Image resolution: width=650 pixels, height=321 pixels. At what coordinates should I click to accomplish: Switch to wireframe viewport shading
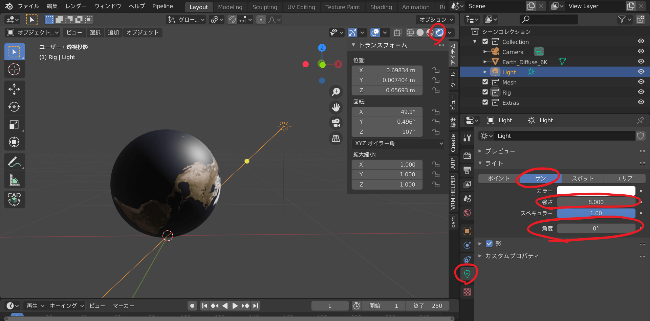pos(410,32)
